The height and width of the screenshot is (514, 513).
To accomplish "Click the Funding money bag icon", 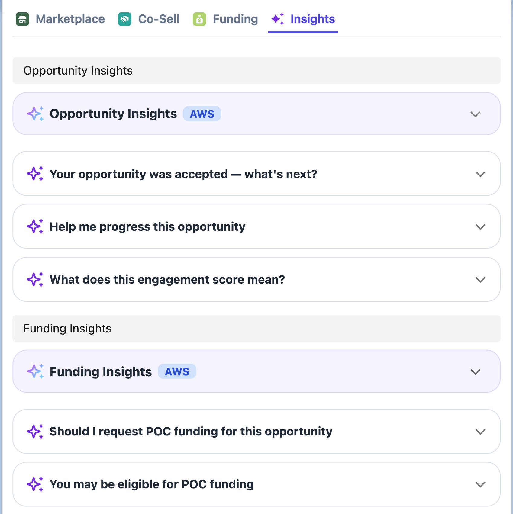I will [x=199, y=19].
